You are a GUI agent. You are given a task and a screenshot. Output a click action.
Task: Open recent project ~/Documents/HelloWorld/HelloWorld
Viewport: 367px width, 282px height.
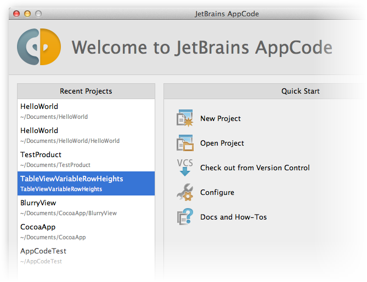[x=86, y=135]
